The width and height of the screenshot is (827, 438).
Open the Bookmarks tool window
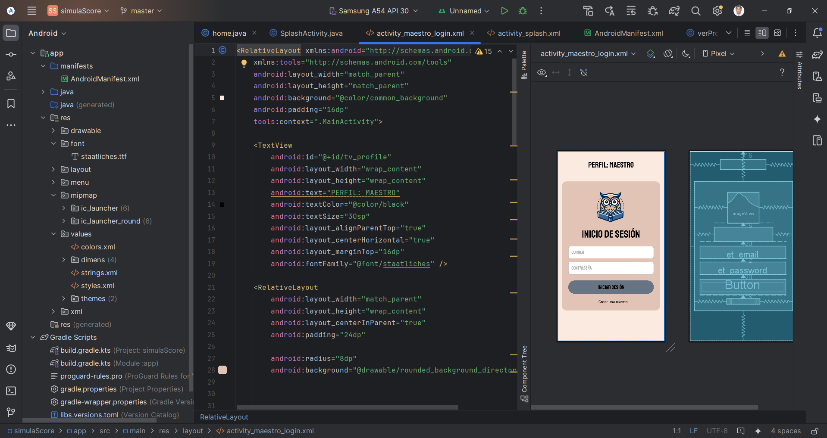11,104
